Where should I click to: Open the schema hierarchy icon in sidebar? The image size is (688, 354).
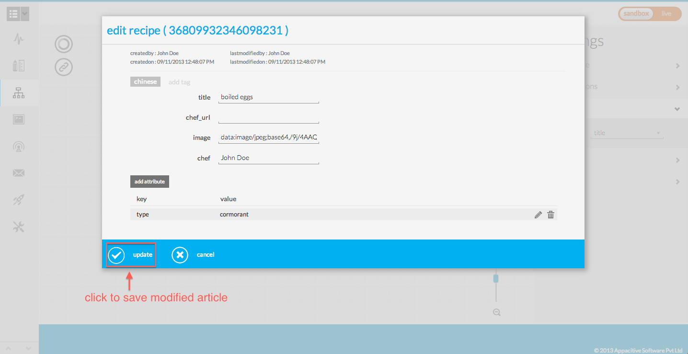point(19,93)
